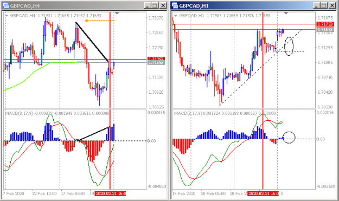Image resolution: width=339 pixels, height=201 pixels.
Task: Click the 19 Feb 2020 time label in H1
Action: tap(184, 193)
